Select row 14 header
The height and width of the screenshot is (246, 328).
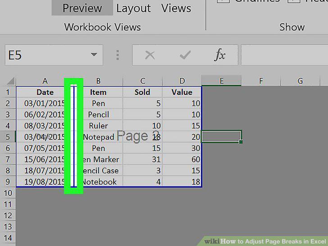pos(8,237)
